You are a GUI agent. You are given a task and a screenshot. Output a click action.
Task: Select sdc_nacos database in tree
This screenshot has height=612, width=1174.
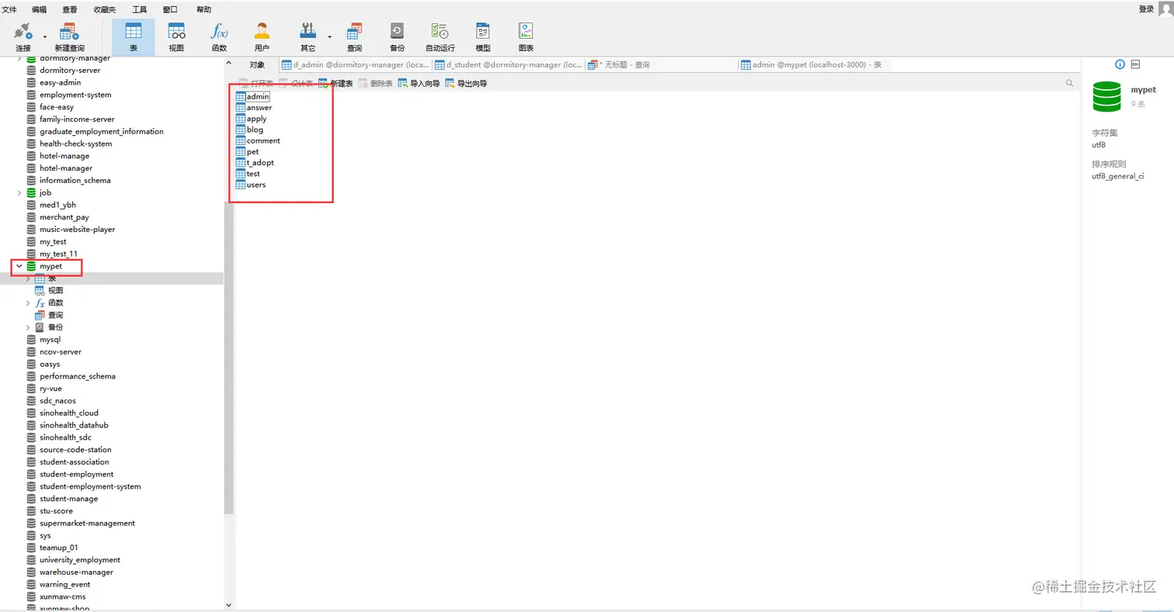tap(59, 401)
